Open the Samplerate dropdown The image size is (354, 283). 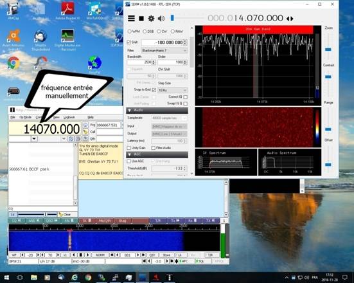tap(170, 118)
